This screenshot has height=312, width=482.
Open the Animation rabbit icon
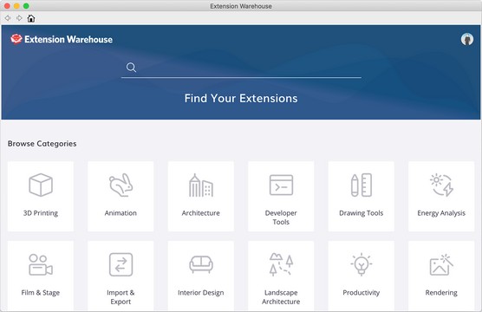pyautogui.click(x=120, y=185)
